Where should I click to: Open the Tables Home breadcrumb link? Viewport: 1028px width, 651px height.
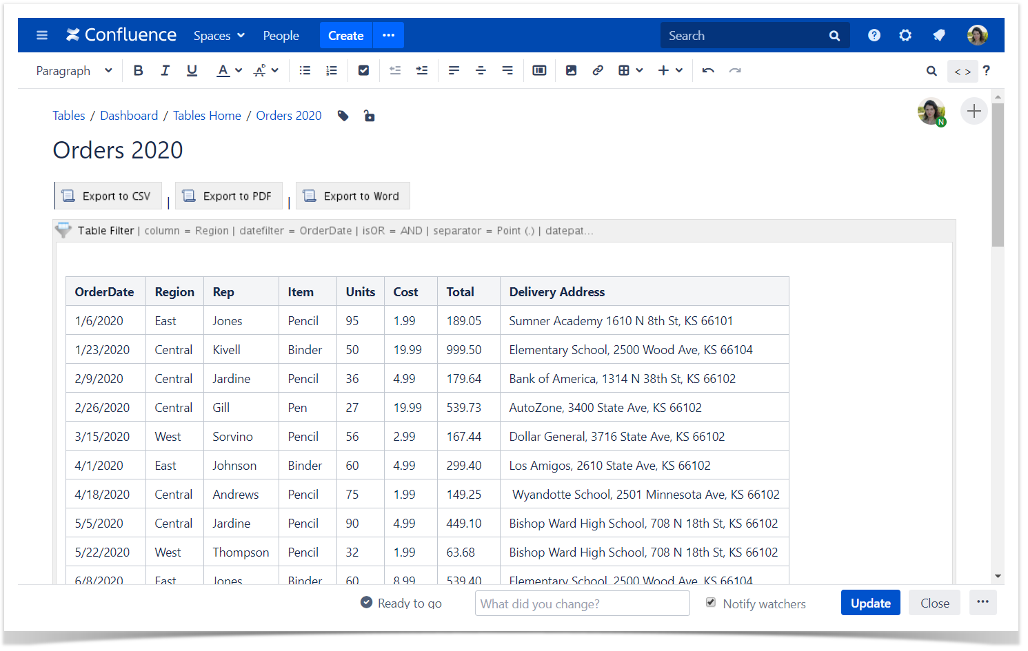tap(207, 116)
